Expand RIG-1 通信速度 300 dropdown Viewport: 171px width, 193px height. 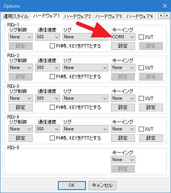pyautogui.click(x=48, y=37)
